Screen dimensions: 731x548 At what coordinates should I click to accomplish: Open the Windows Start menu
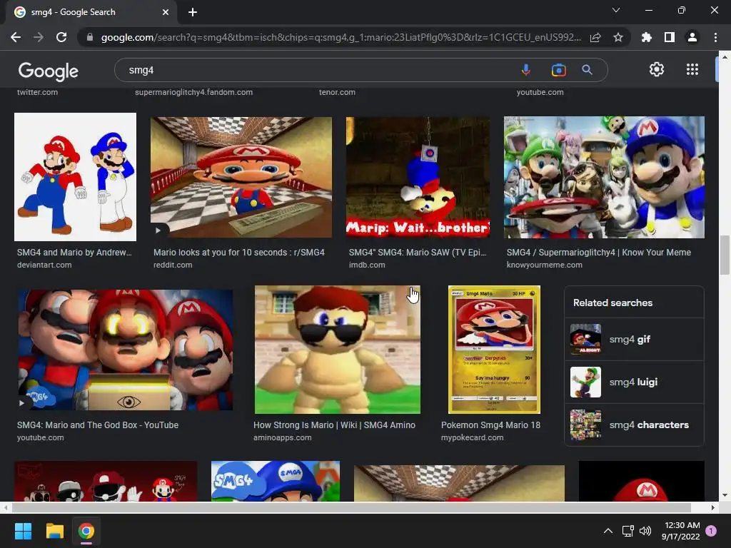(x=23, y=531)
